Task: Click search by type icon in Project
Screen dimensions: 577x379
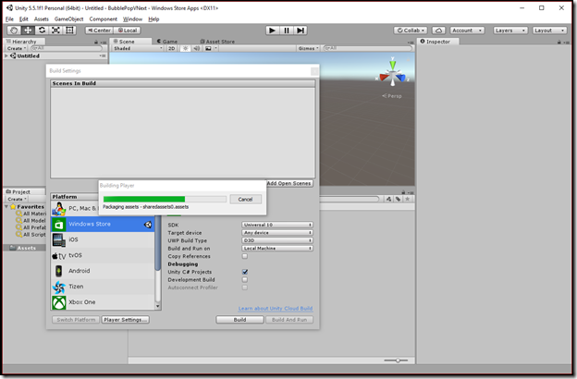Action: pyautogui.click(x=388, y=199)
